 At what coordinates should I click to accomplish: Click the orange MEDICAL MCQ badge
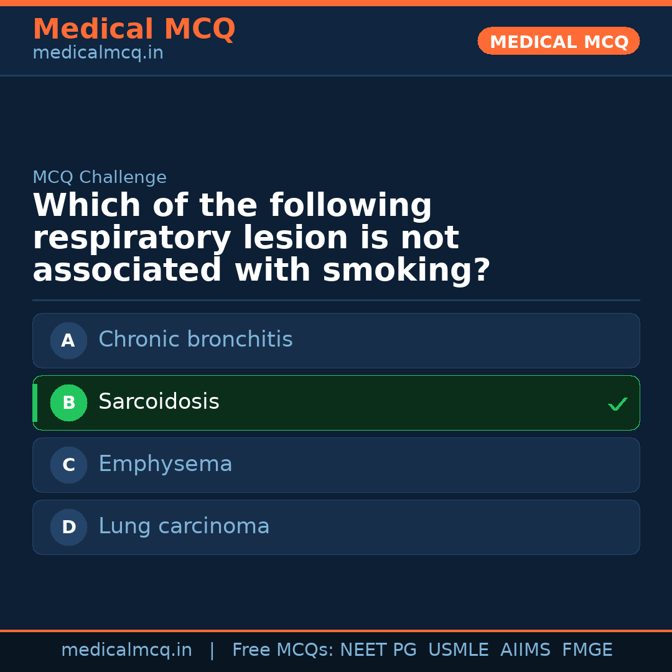coord(558,41)
